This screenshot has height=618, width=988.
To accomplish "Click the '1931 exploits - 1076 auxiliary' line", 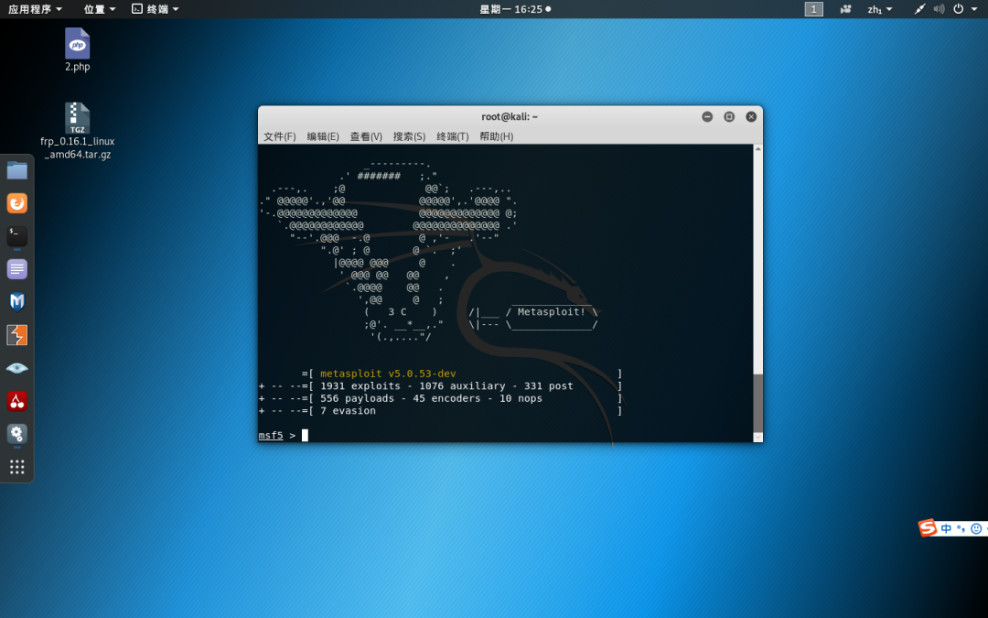I will (446, 386).
